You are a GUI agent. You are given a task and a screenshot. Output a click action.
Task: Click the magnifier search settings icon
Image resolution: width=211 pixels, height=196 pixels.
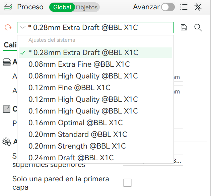pos(198,28)
